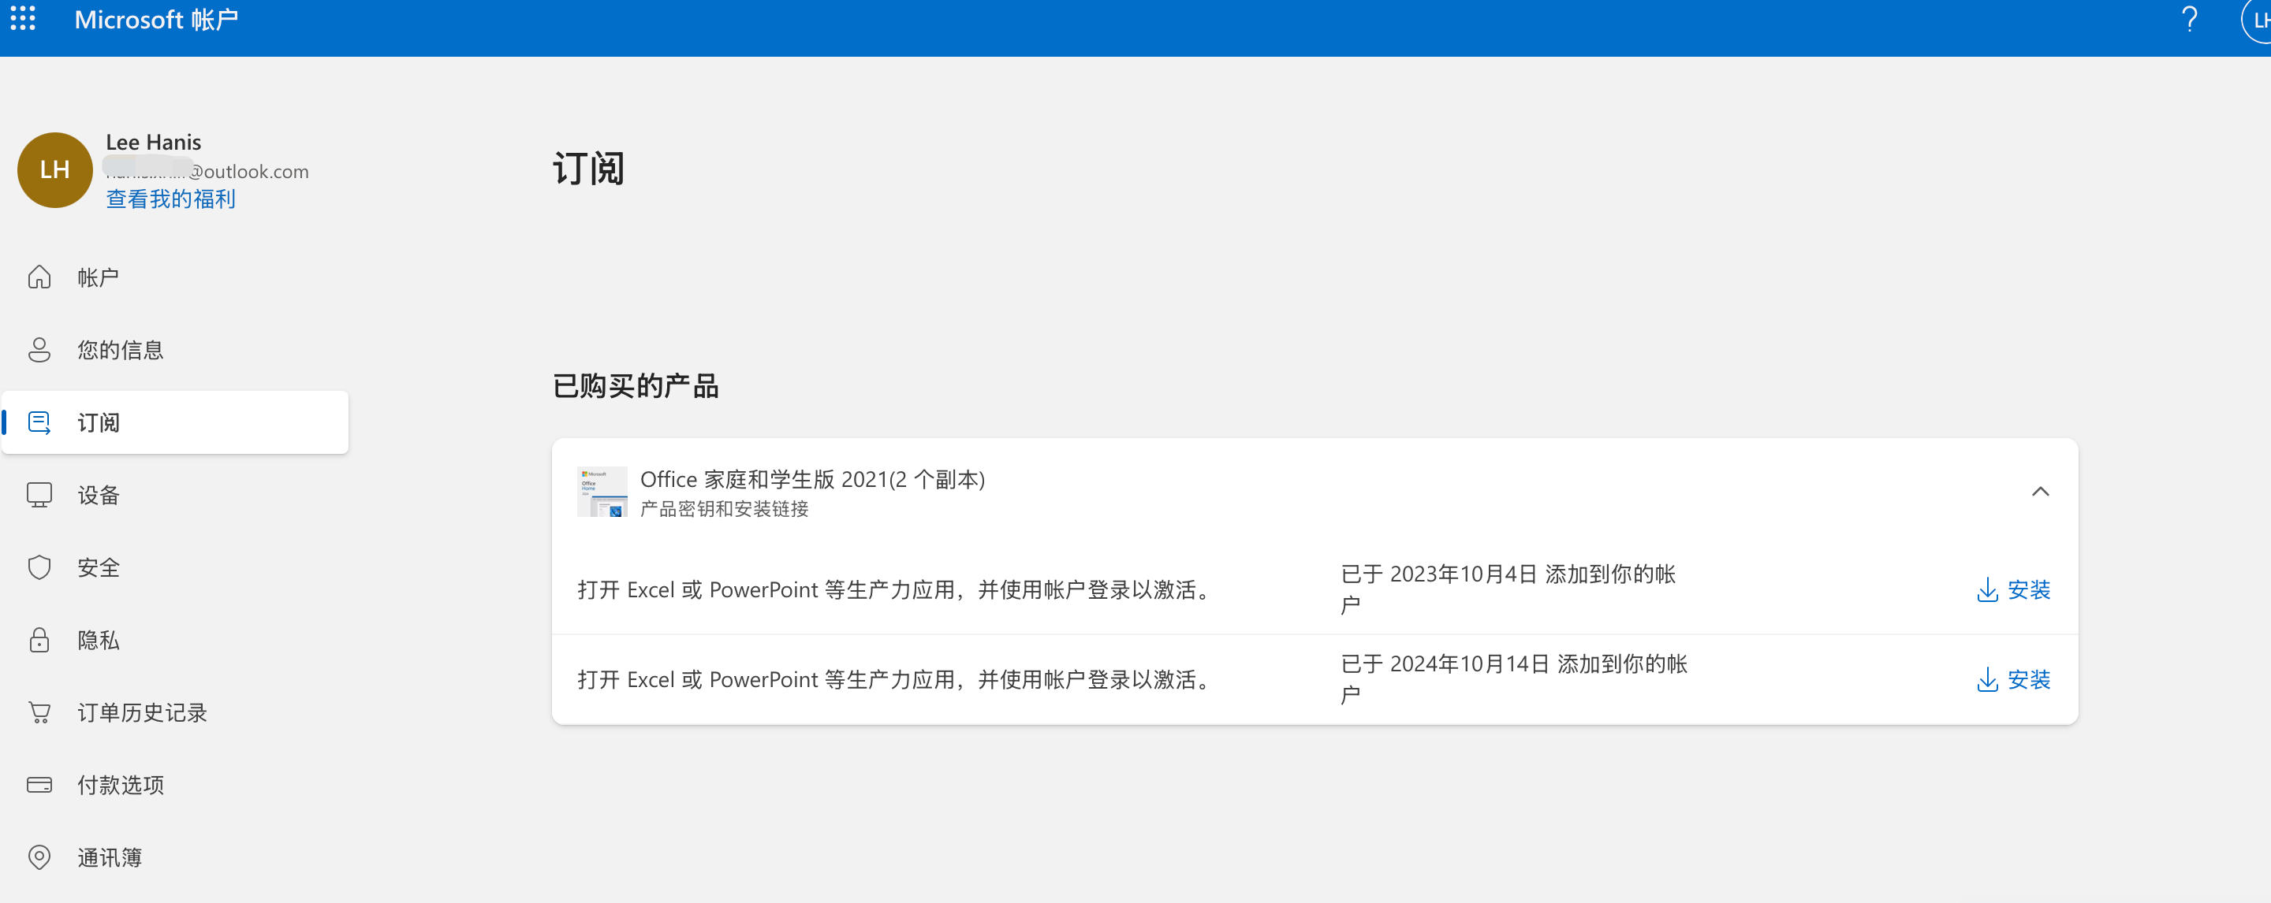Open the 安全 sidebar entry
This screenshot has height=903, width=2271.
(174, 567)
